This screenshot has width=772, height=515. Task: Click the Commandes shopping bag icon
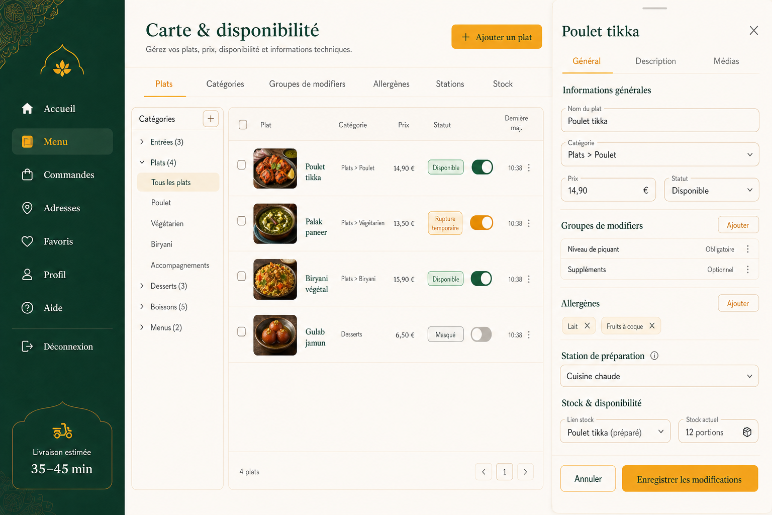coord(27,175)
